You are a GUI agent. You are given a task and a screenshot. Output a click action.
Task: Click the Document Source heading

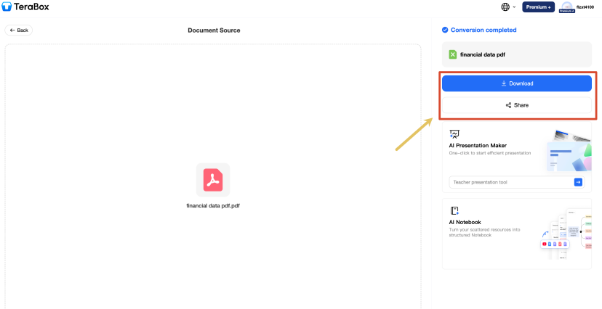tap(214, 30)
